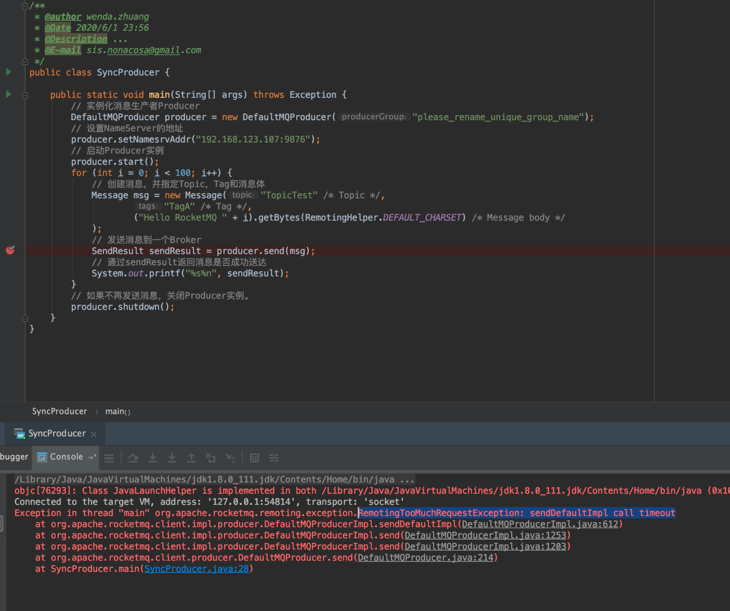Click loop limit value 100
Image resolution: width=730 pixels, height=611 pixels.
click(x=182, y=173)
